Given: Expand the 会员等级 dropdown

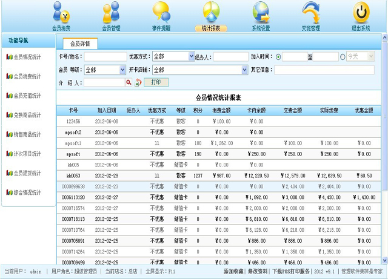Looking at the screenshot, I should 122,70.
